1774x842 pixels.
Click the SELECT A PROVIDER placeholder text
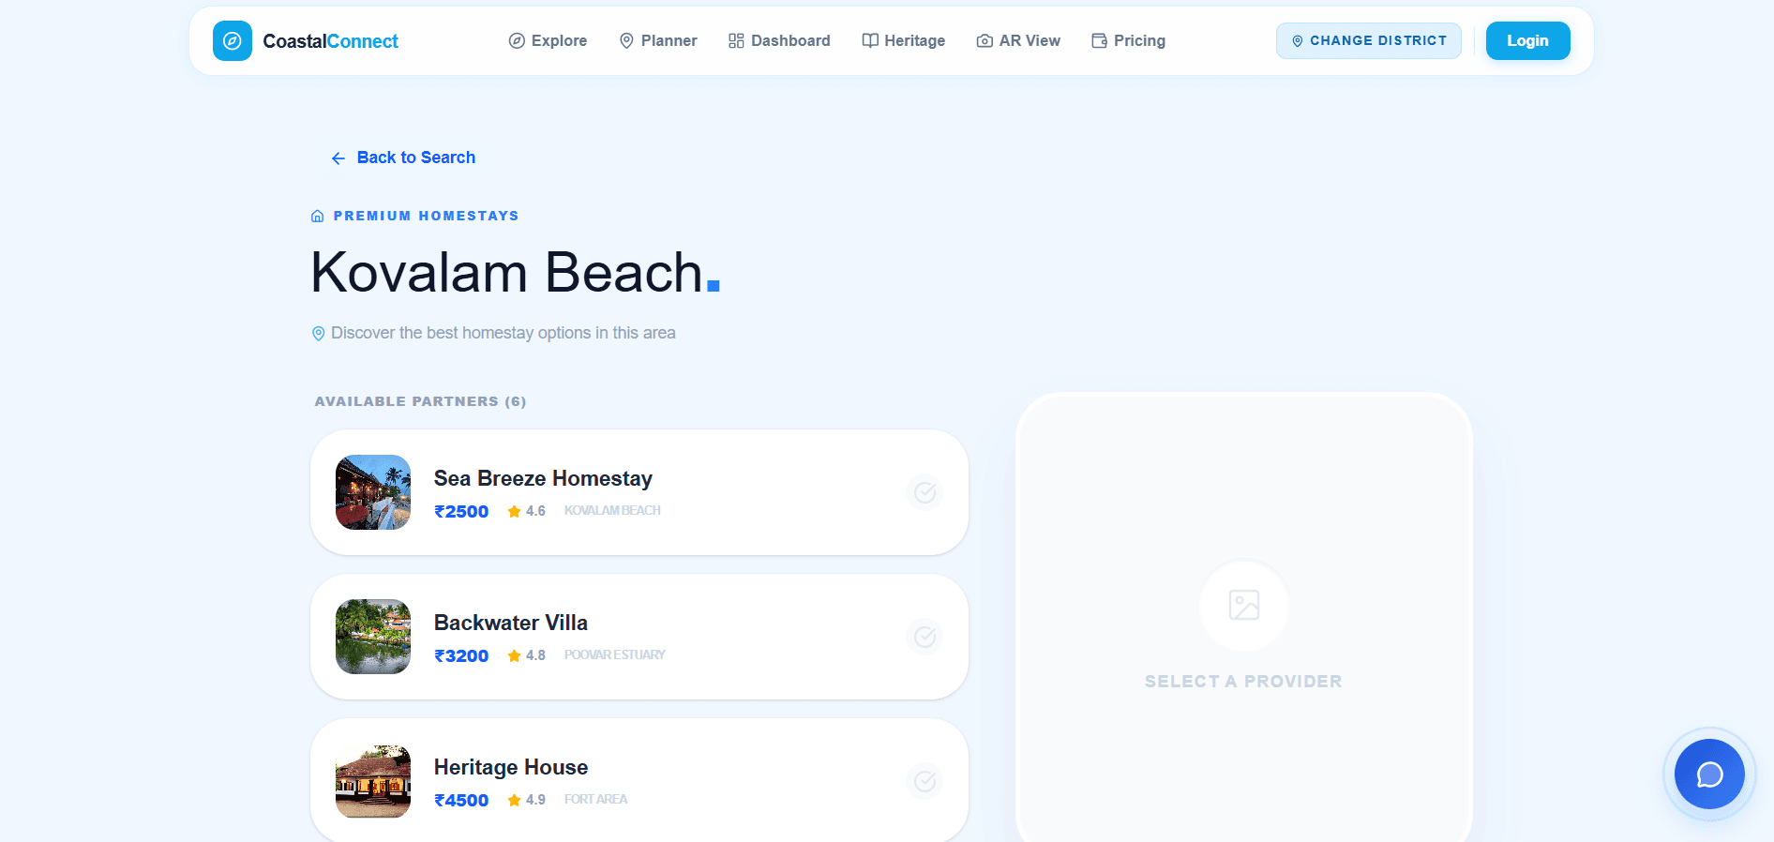point(1243,682)
